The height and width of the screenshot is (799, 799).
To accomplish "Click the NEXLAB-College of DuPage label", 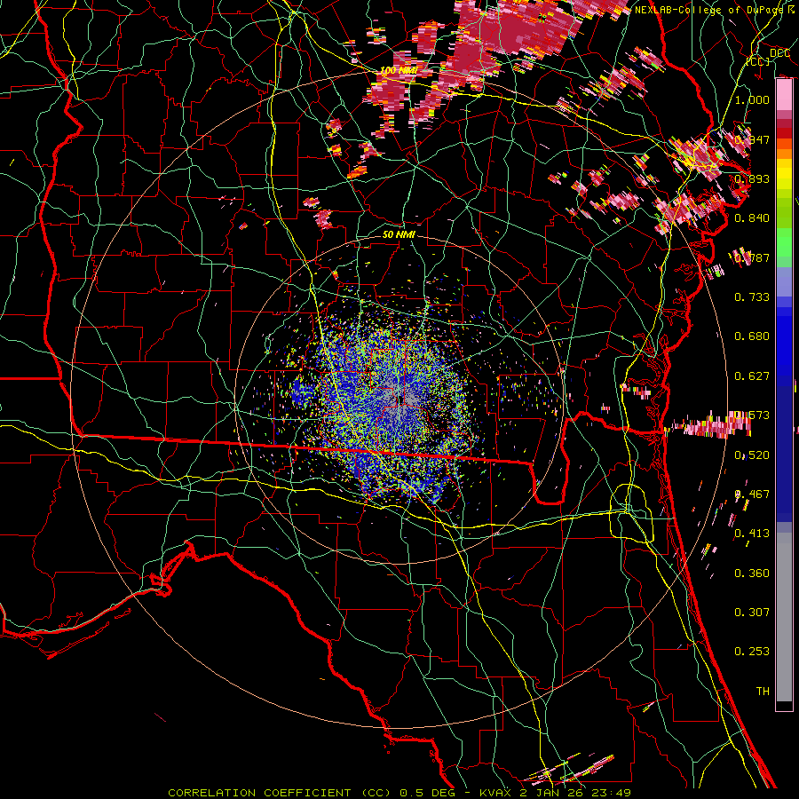I will [711, 10].
